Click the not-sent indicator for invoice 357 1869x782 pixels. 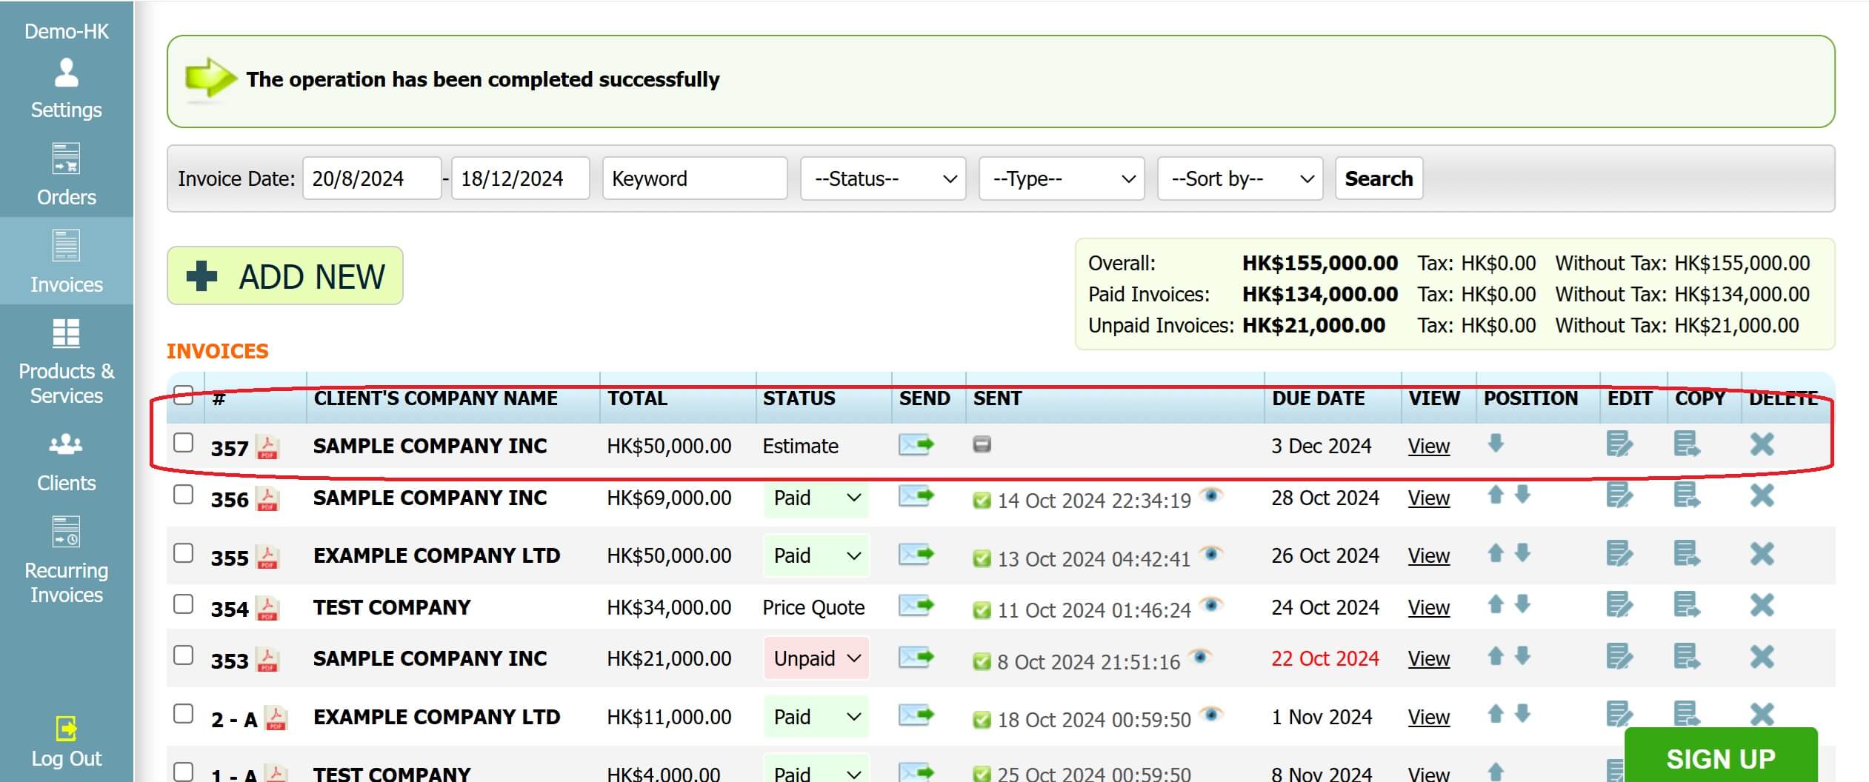pyautogui.click(x=982, y=444)
